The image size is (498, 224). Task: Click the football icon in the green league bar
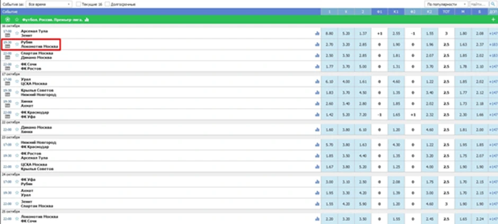click(x=7, y=20)
